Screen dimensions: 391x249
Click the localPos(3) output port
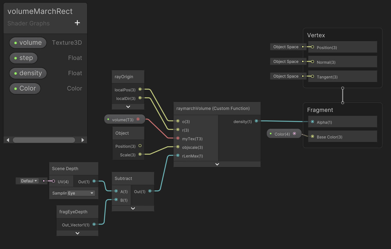140,89
